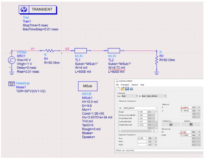The image size is (205, 160).
Task: Open the Z0 Ohm unit dropdown
Action: [196, 132]
